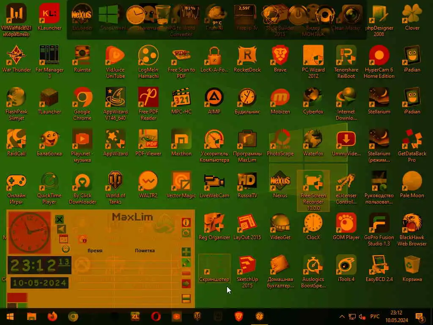This screenshot has height=325, width=433.
Task: Launch Tenorshare ReiBoot
Action: (346, 62)
